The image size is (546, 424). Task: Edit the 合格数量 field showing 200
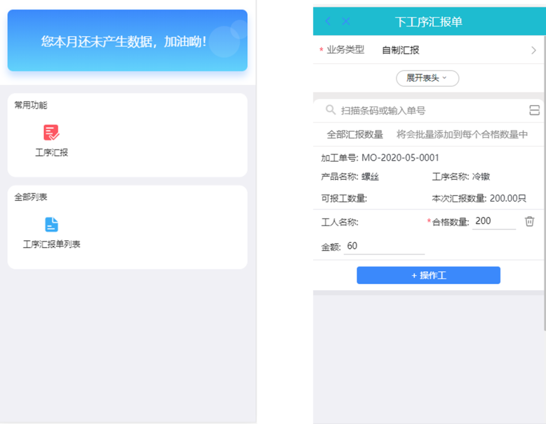pyautogui.click(x=493, y=222)
